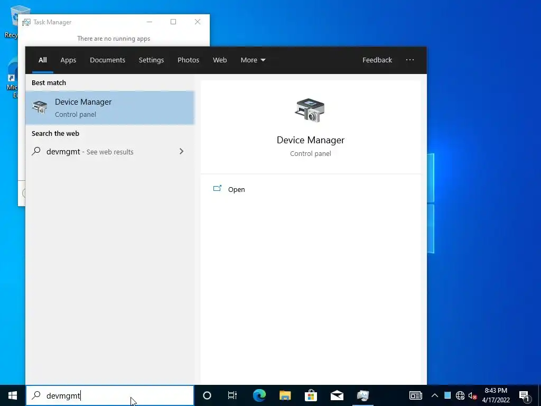Click the Best match heading
Screen dimensions: 541x406
pyautogui.click(x=49, y=82)
